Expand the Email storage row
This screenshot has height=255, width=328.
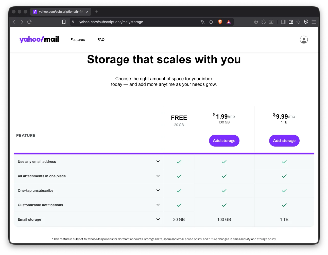(158, 219)
